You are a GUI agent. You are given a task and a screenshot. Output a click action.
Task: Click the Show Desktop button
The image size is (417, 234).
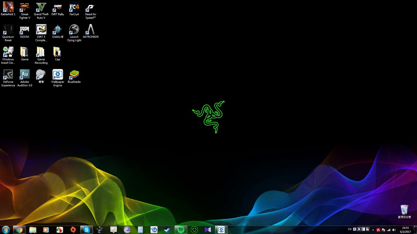(415, 230)
